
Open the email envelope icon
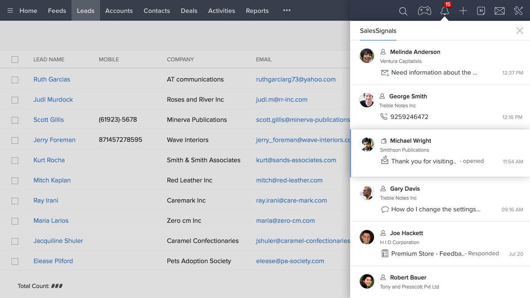tap(500, 11)
